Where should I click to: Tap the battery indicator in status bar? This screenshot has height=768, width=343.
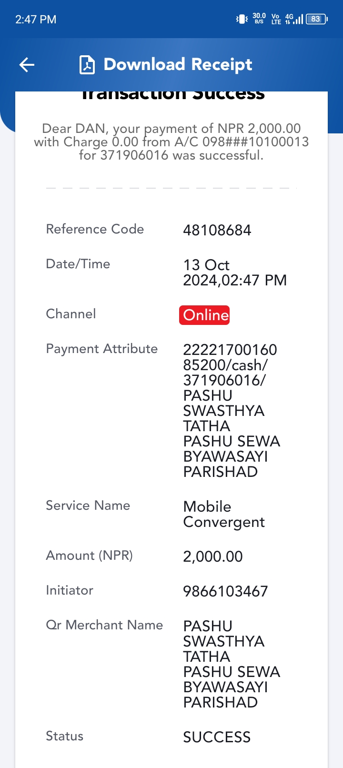[317, 19]
